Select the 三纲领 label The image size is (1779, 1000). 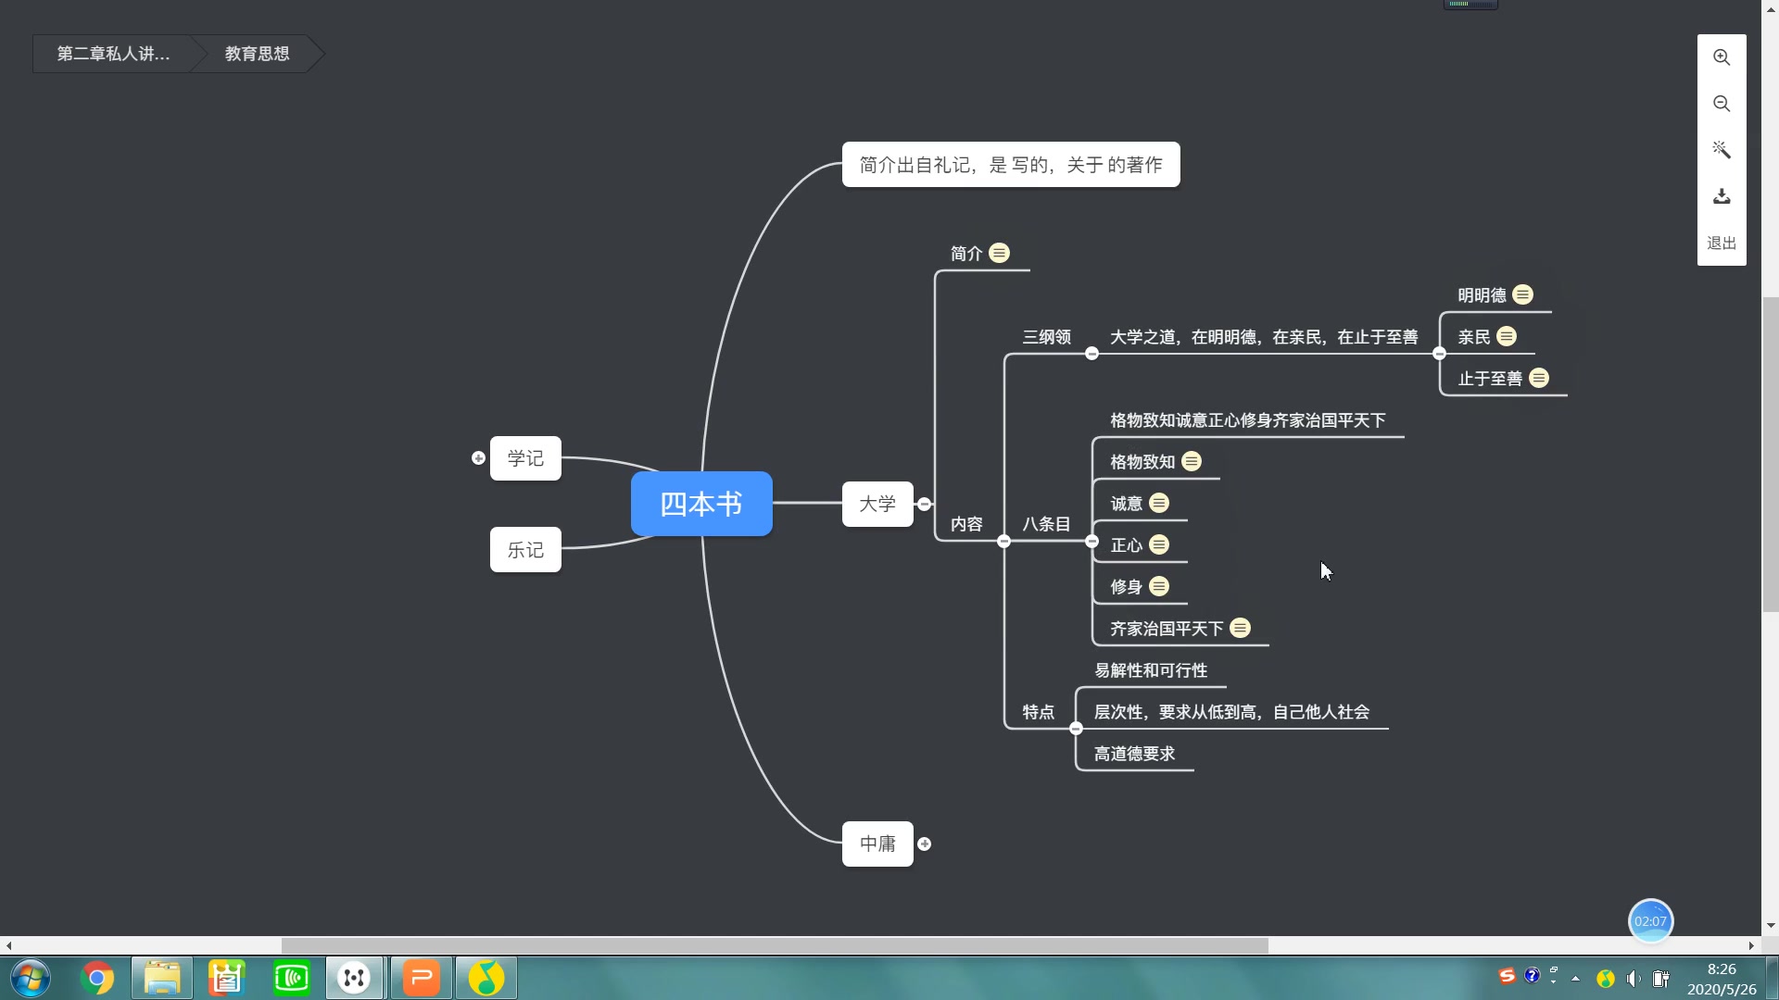[1046, 337]
